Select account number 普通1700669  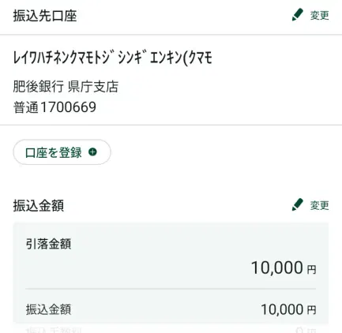click(54, 107)
